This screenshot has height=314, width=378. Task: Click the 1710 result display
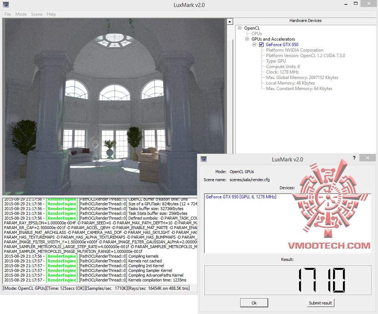point(288,280)
